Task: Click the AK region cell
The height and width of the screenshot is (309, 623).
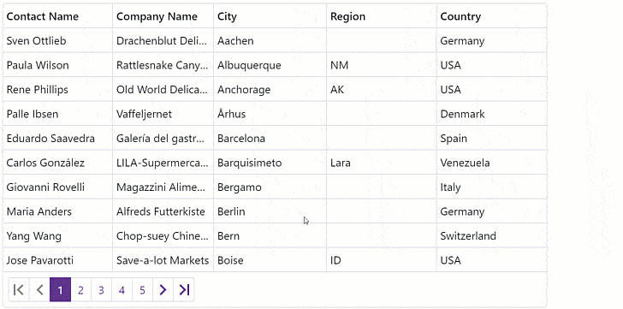Action: pyautogui.click(x=382, y=89)
